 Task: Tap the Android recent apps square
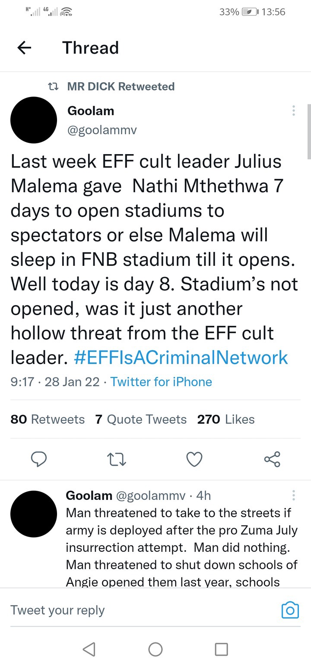221,649
